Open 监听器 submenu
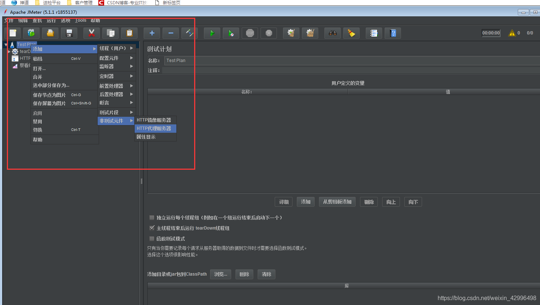Screen dimensions: 540x305 pos(116,66)
